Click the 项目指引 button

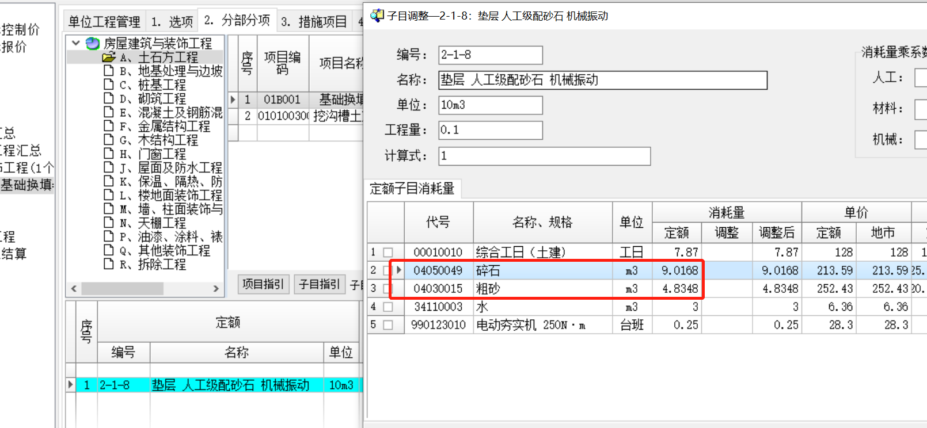[x=263, y=284]
